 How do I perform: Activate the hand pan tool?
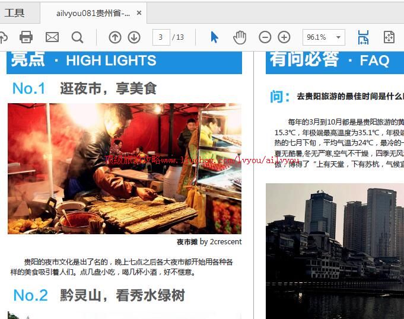[x=239, y=37]
